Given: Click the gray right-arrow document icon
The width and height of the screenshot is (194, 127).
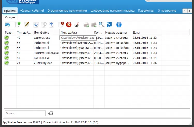Looking at the screenshot, I should [44, 25].
